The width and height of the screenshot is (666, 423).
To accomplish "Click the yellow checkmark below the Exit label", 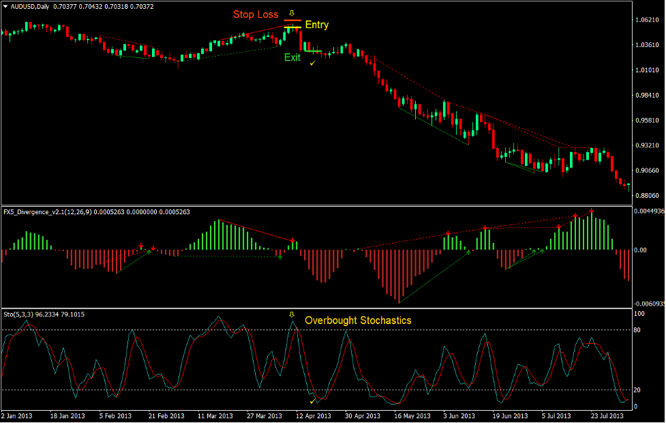I will [312, 63].
